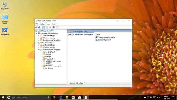
Task: Expand Administrative Templates under Computer Configuration
Action: pyautogui.click(x=39, y=40)
